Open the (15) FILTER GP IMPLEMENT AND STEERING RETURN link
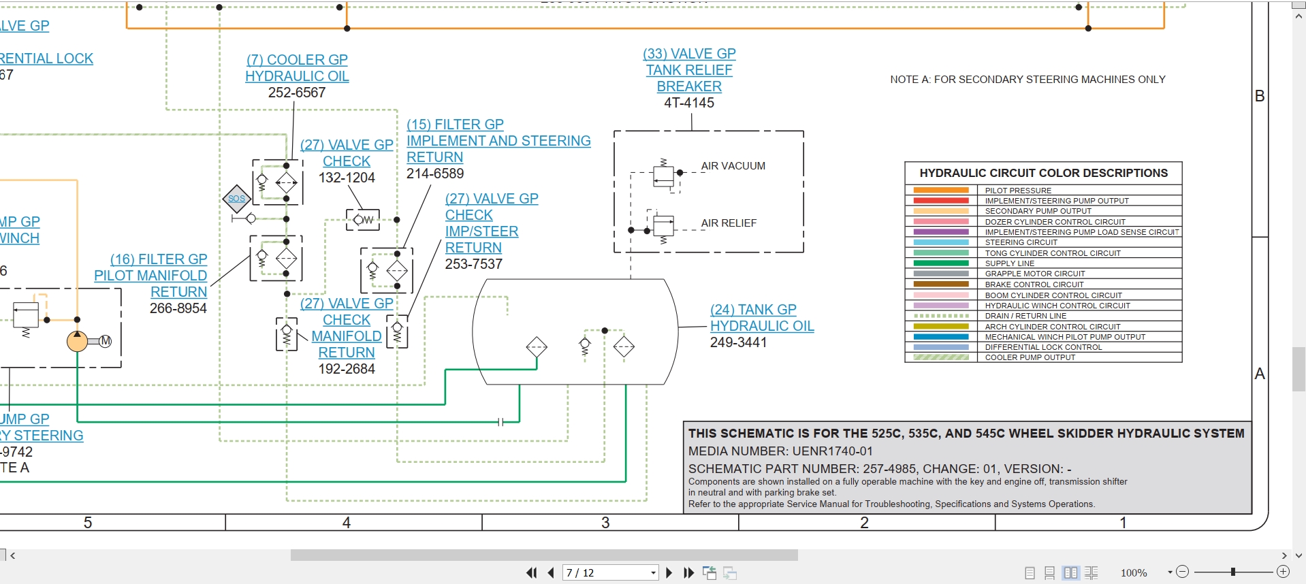This screenshot has width=1306, height=584. (x=498, y=141)
